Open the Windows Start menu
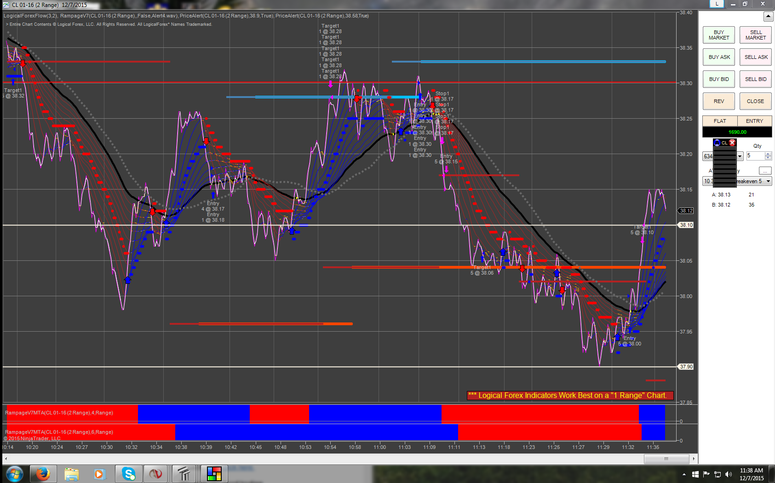The image size is (775, 483). [x=15, y=474]
